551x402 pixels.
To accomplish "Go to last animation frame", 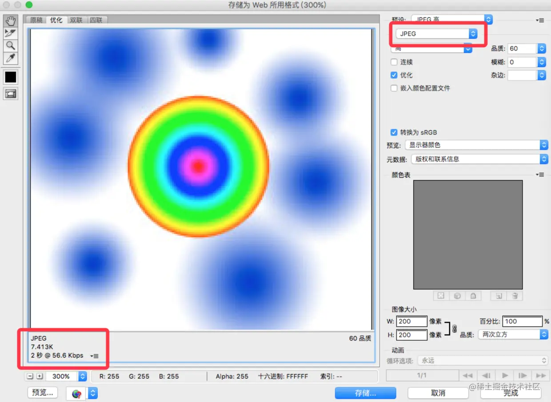I will point(541,375).
